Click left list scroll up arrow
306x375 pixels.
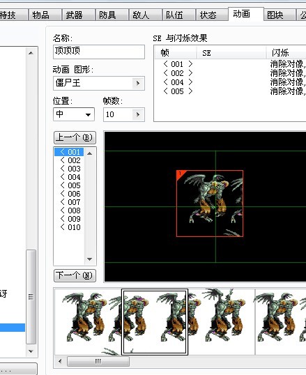tap(31, 53)
